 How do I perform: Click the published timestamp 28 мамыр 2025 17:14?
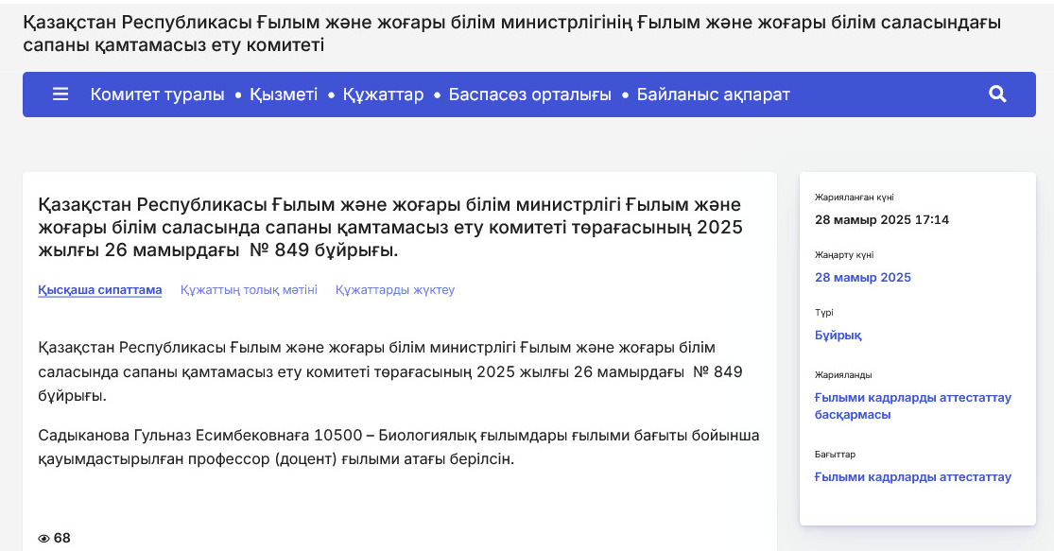coord(881,220)
